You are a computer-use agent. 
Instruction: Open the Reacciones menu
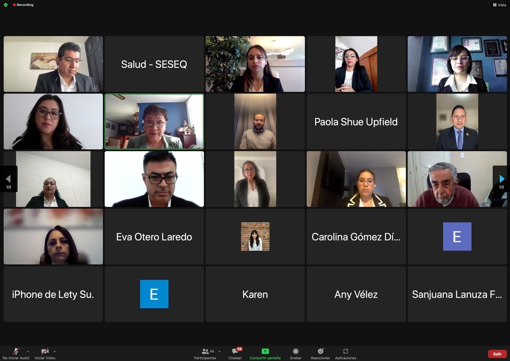pos(320,353)
